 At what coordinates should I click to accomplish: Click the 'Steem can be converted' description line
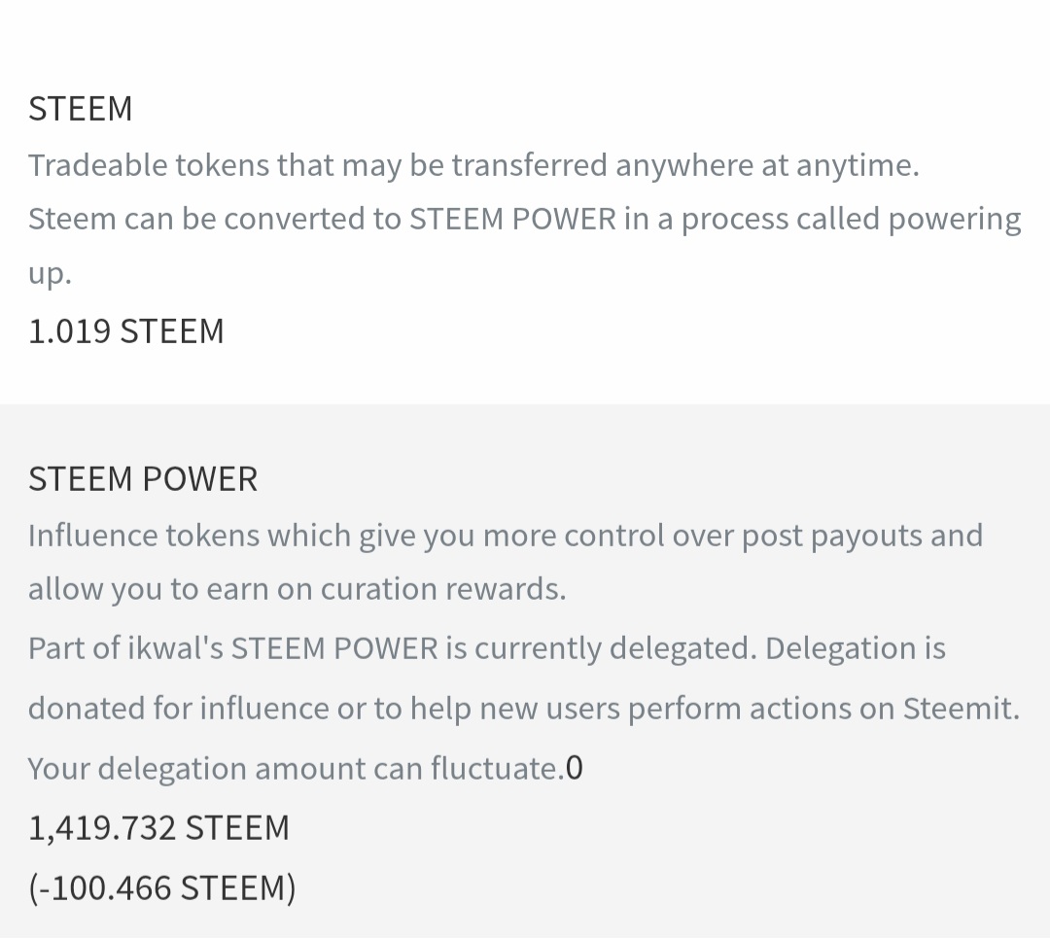pos(524,220)
